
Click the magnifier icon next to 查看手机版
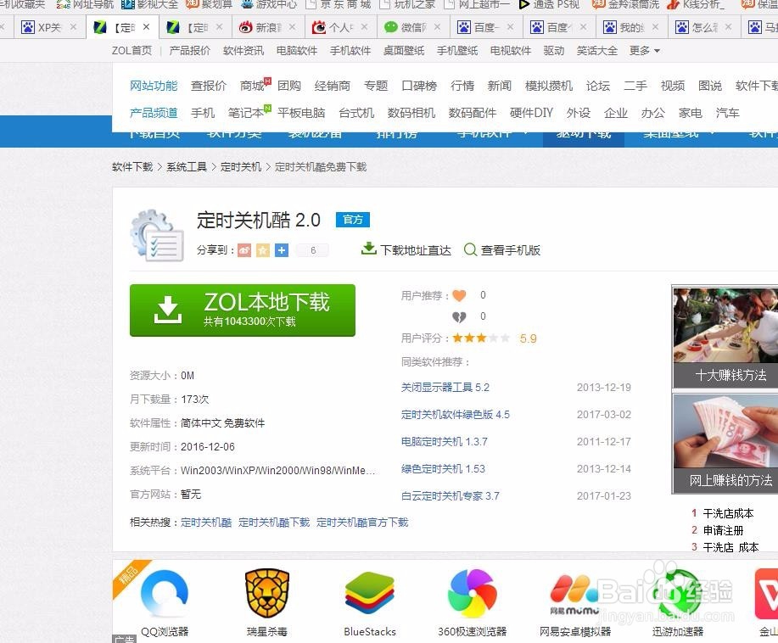[470, 249]
